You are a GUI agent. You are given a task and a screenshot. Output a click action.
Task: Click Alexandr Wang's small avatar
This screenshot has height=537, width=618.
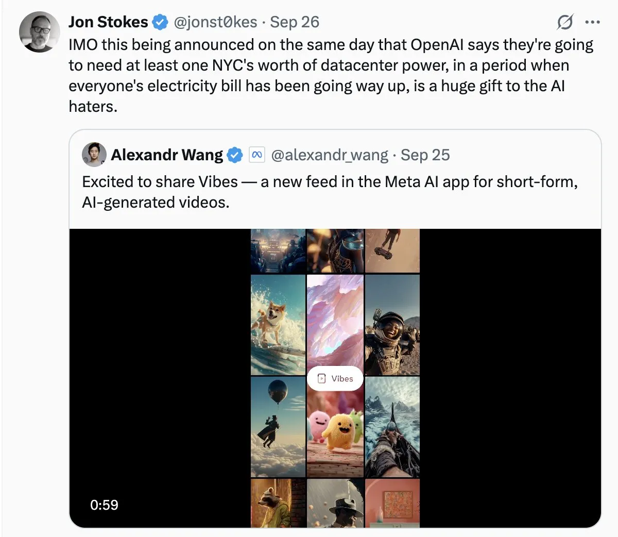click(x=94, y=155)
